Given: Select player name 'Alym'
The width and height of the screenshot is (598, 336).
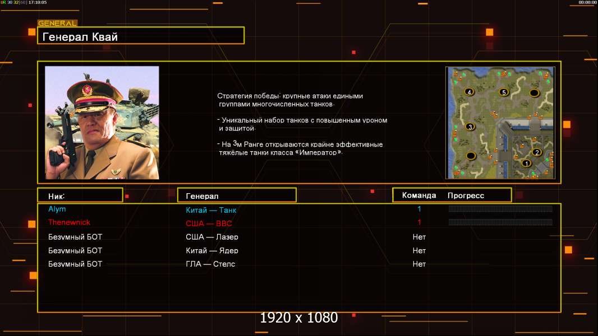Looking at the screenshot, I should (57, 209).
